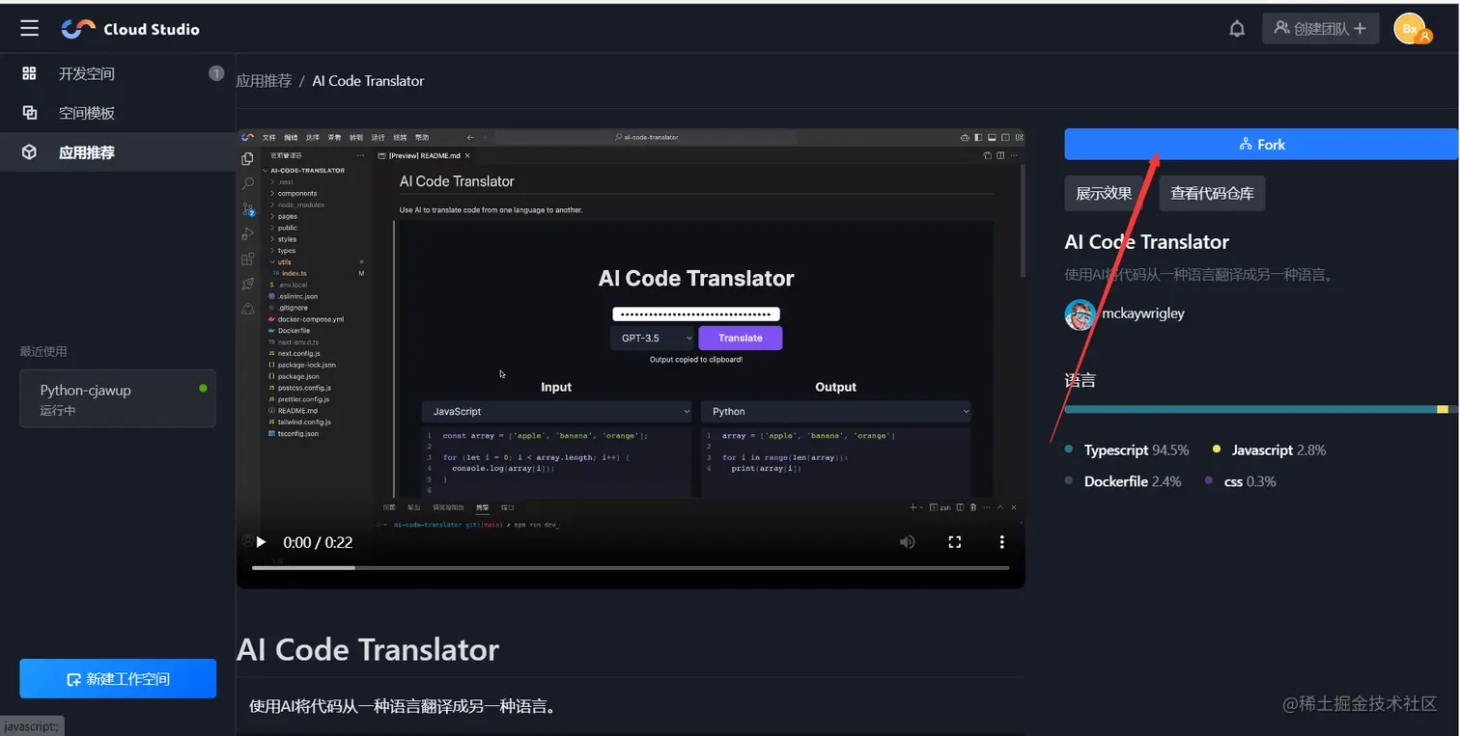Click the 开发空间 count badge
The height and width of the screenshot is (736, 1460).
[x=216, y=73]
